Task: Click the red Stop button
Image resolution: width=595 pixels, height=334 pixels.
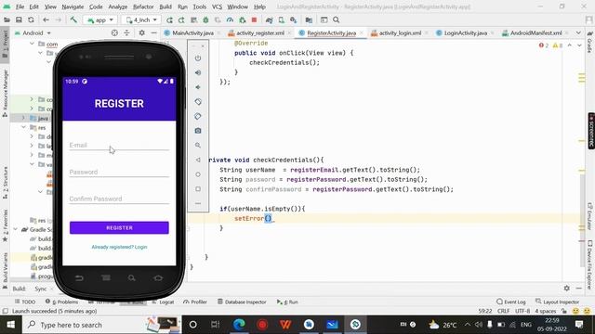Action: click(254, 20)
